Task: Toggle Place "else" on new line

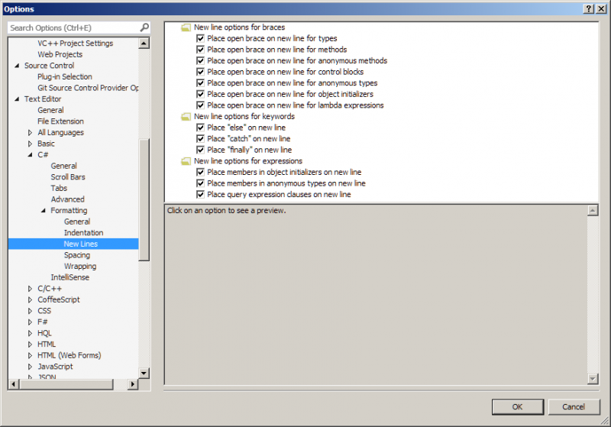Action: click(201, 128)
